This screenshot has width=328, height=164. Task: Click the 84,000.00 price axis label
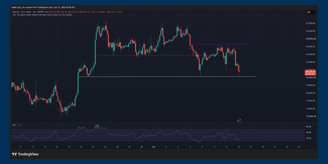coord(310,47)
